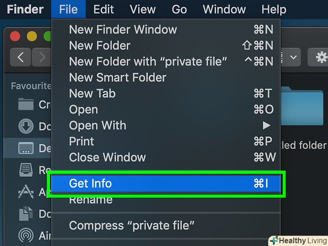Click the Finder sidebar Desktop icon

tap(26, 148)
